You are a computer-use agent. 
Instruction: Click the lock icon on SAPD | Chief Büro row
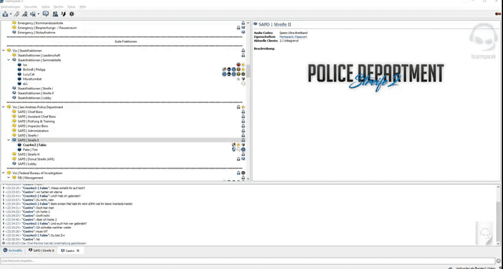click(243, 112)
